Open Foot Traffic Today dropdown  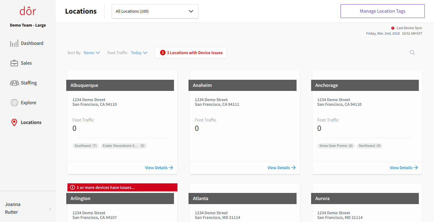tap(139, 53)
